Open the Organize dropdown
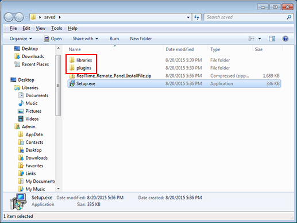 21,39
